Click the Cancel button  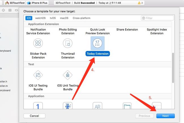34,116
